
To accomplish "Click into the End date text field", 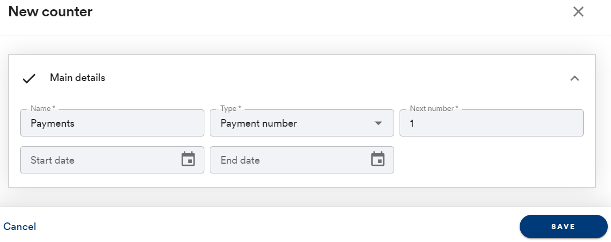I will tap(302, 160).
